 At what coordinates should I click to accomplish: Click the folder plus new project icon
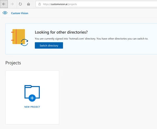32,93
